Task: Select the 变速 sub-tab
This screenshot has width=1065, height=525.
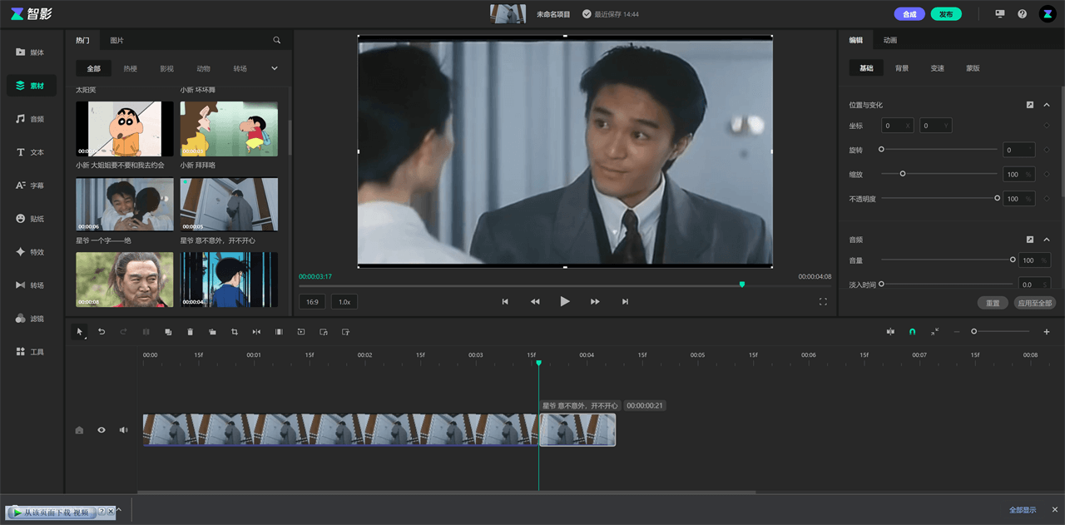Action: [x=937, y=68]
